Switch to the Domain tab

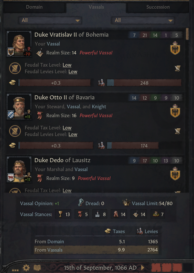click(34, 7)
